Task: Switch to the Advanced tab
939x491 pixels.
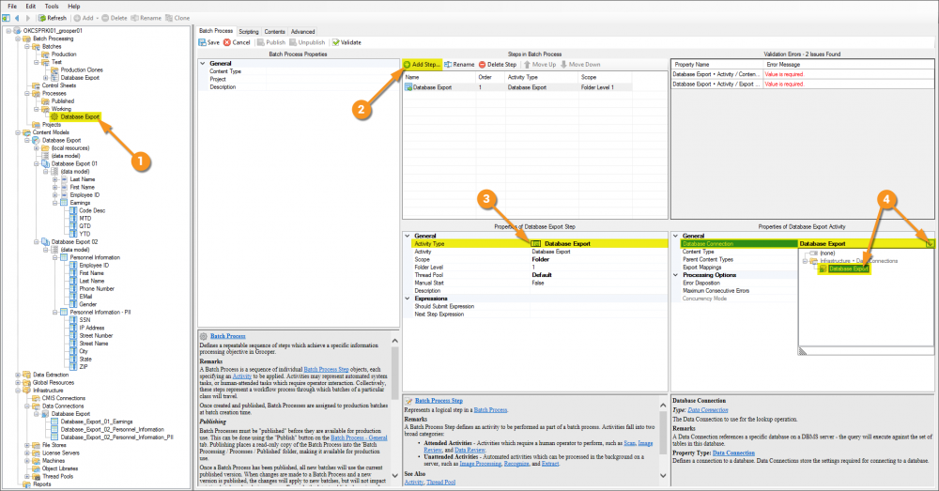Action: tap(302, 32)
